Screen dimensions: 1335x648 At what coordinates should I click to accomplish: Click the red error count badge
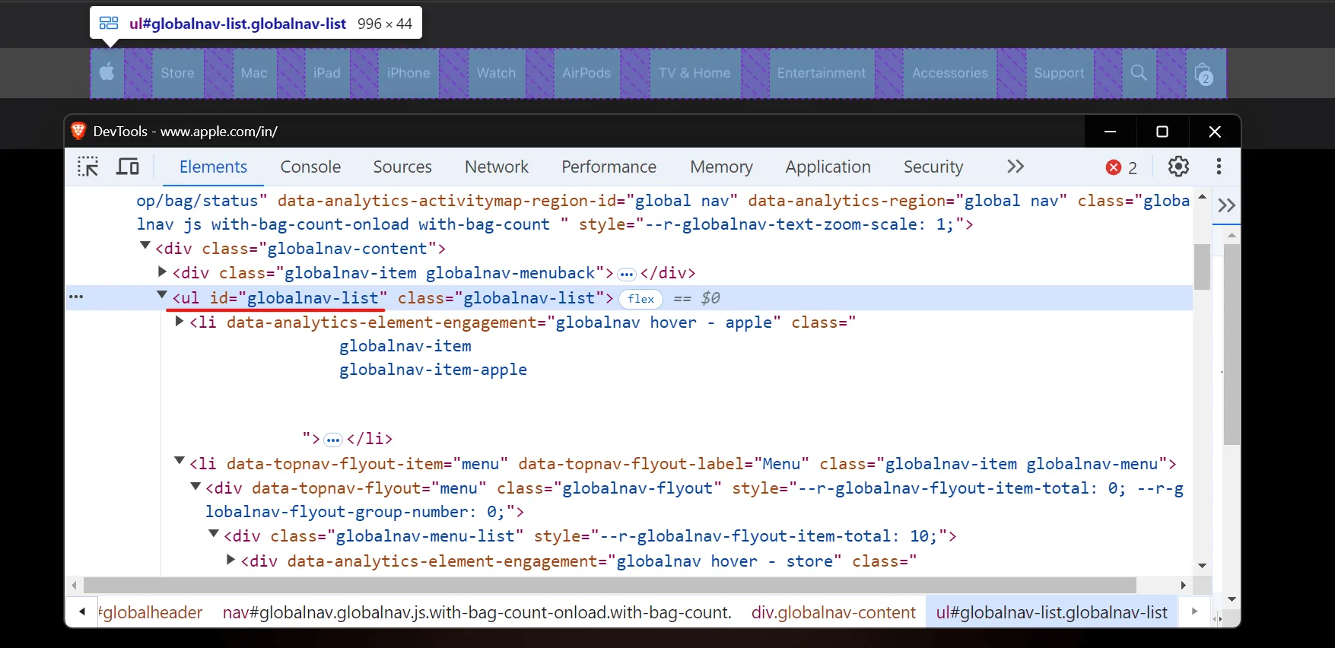click(x=1122, y=167)
